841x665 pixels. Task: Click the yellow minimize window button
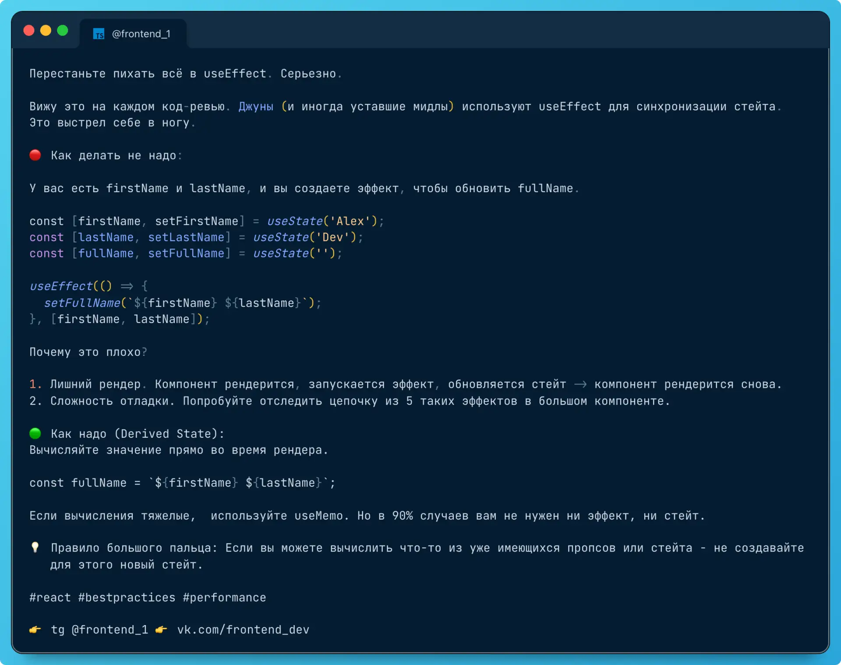click(46, 31)
